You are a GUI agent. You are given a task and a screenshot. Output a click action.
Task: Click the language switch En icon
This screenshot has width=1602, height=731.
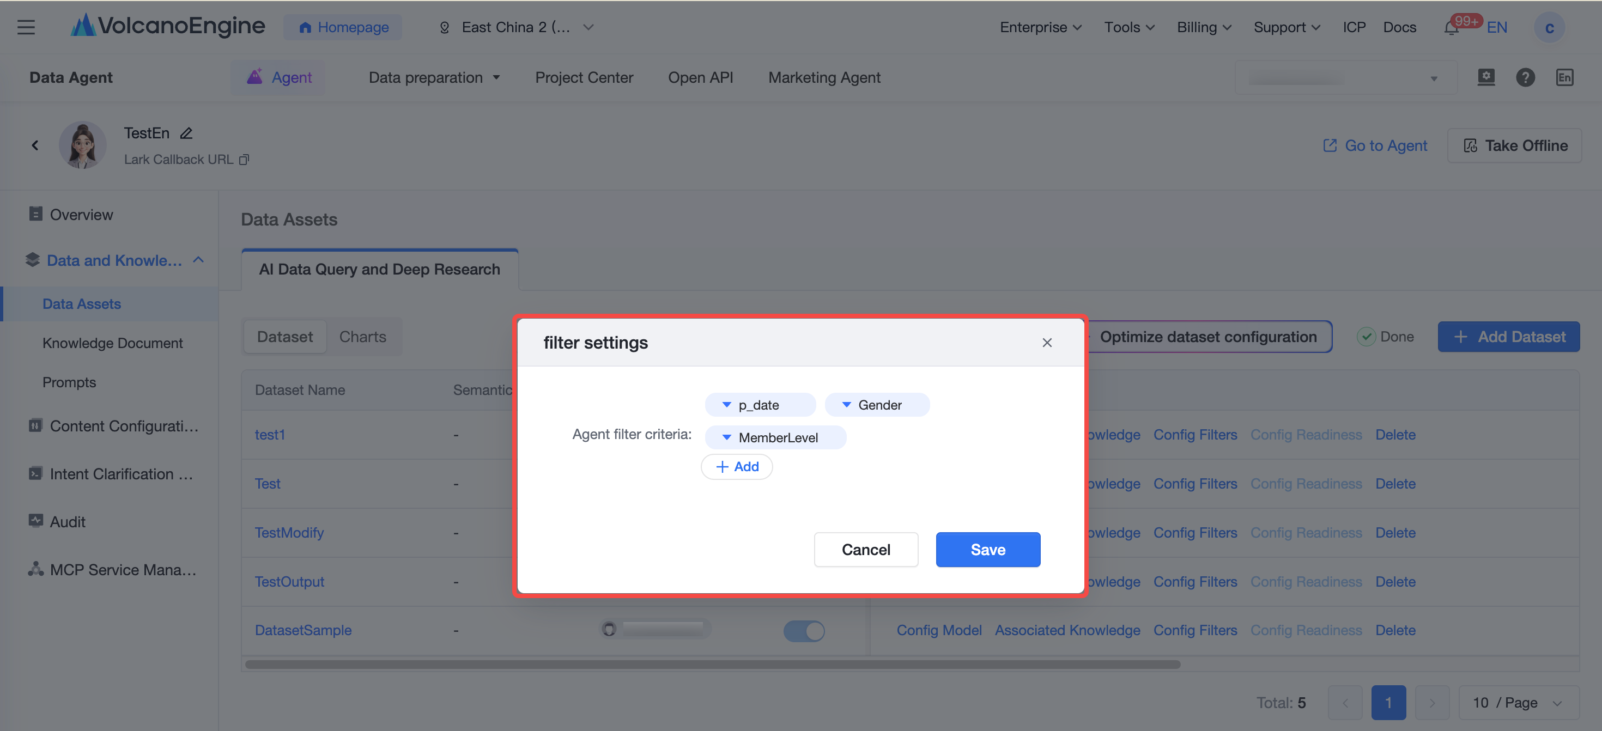coord(1565,77)
